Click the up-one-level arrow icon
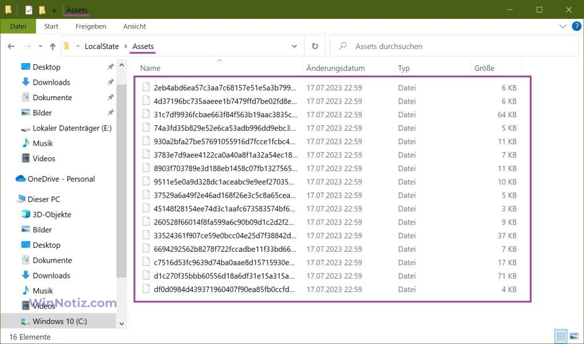This screenshot has width=584, height=344. coord(51,46)
